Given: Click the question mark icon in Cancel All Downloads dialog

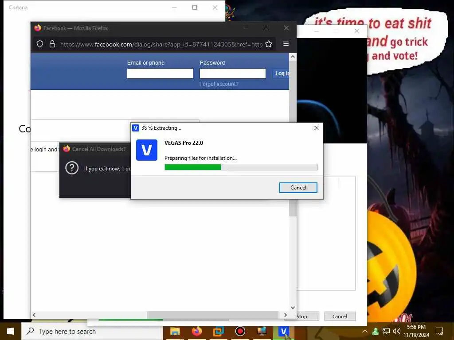Looking at the screenshot, I should 72,168.
